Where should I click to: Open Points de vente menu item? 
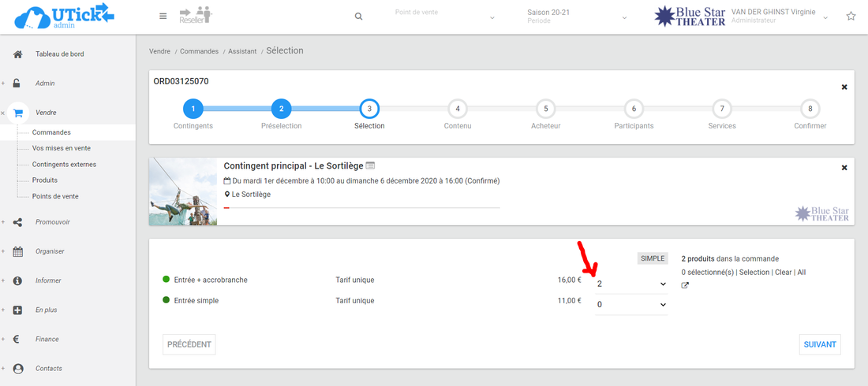55,196
